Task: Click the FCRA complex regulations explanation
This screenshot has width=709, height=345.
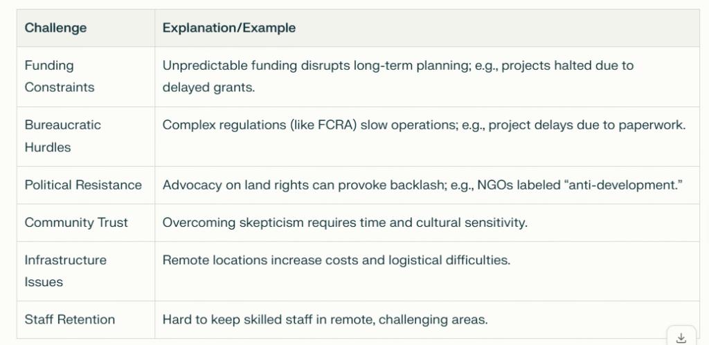Action: (424, 125)
